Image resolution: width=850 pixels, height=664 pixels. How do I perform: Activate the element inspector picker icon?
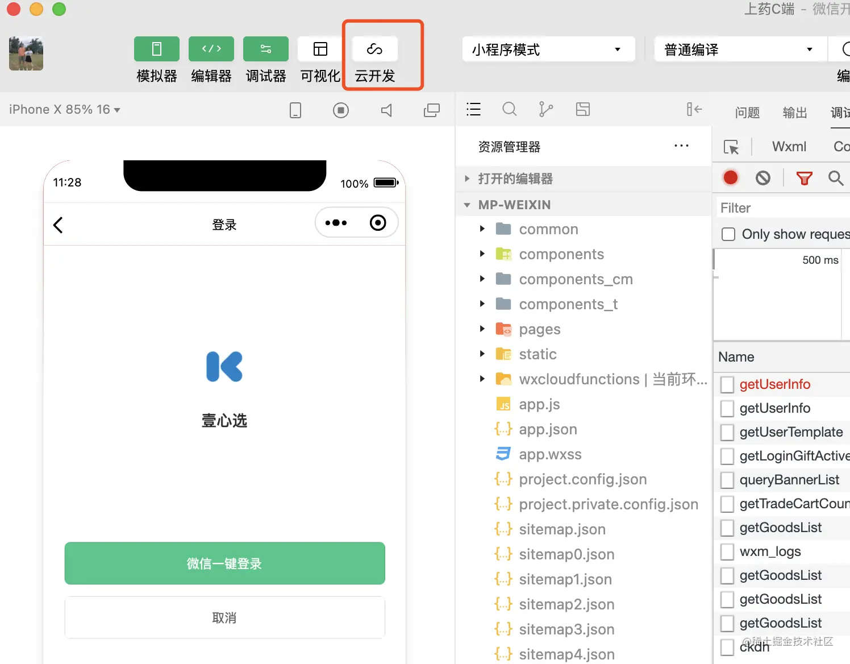click(731, 147)
